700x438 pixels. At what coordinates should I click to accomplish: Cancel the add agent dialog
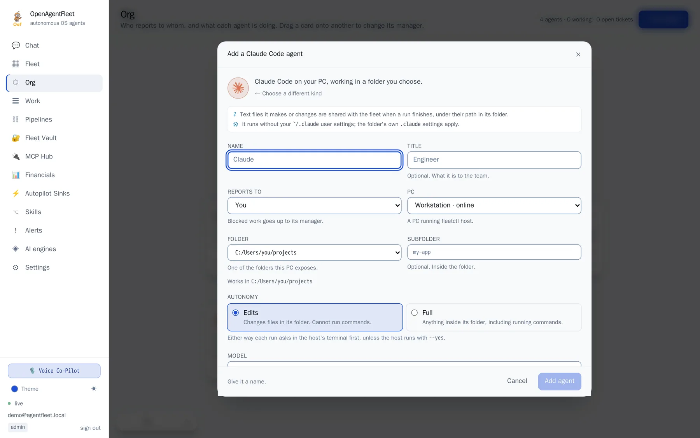pyautogui.click(x=517, y=381)
